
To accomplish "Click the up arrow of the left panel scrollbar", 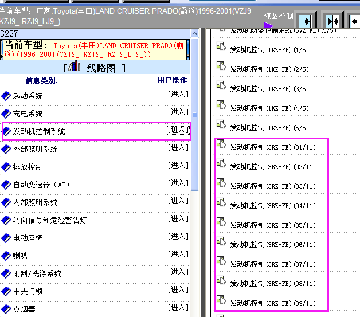I will click(195, 34).
